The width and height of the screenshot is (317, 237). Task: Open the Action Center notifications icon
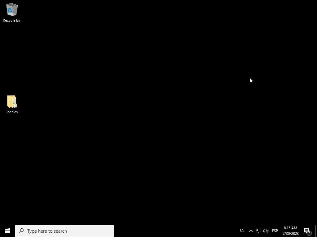(307, 231)
